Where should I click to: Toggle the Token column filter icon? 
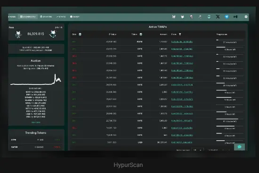[141, 34]
